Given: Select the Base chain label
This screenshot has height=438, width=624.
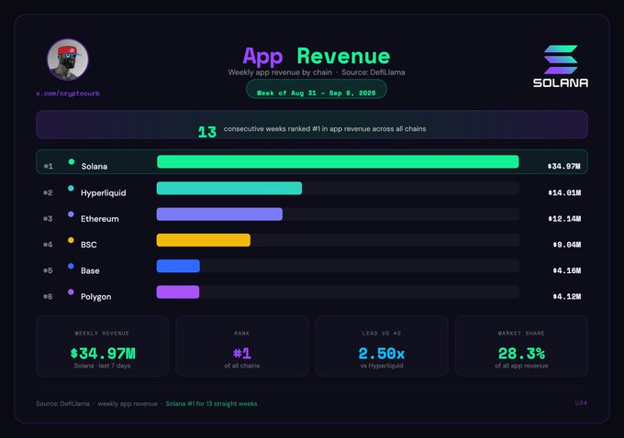Looking at the screenshot, I should [x=90, y=270].
